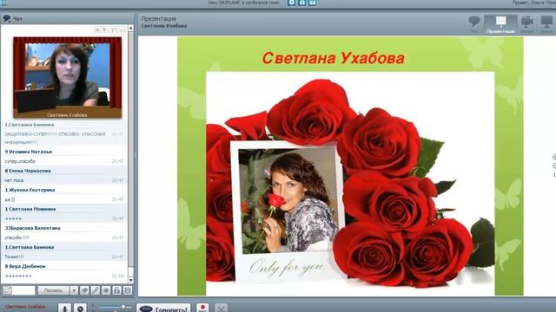This screenshot has width=556, height=312.
Task: Click the small toolbar above webcam video
Action: [x=110, y=30]
